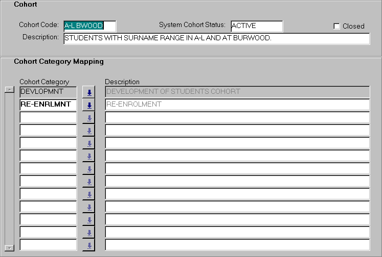This screenshot has width=382, height=257.
Task: Select the DEVLOPMNT cohort category cell
Action: (48, 92)
